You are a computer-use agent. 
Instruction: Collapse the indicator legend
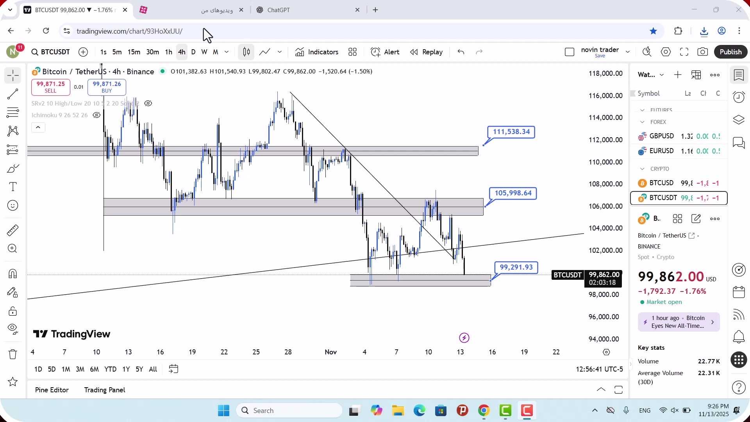(38, 127)
